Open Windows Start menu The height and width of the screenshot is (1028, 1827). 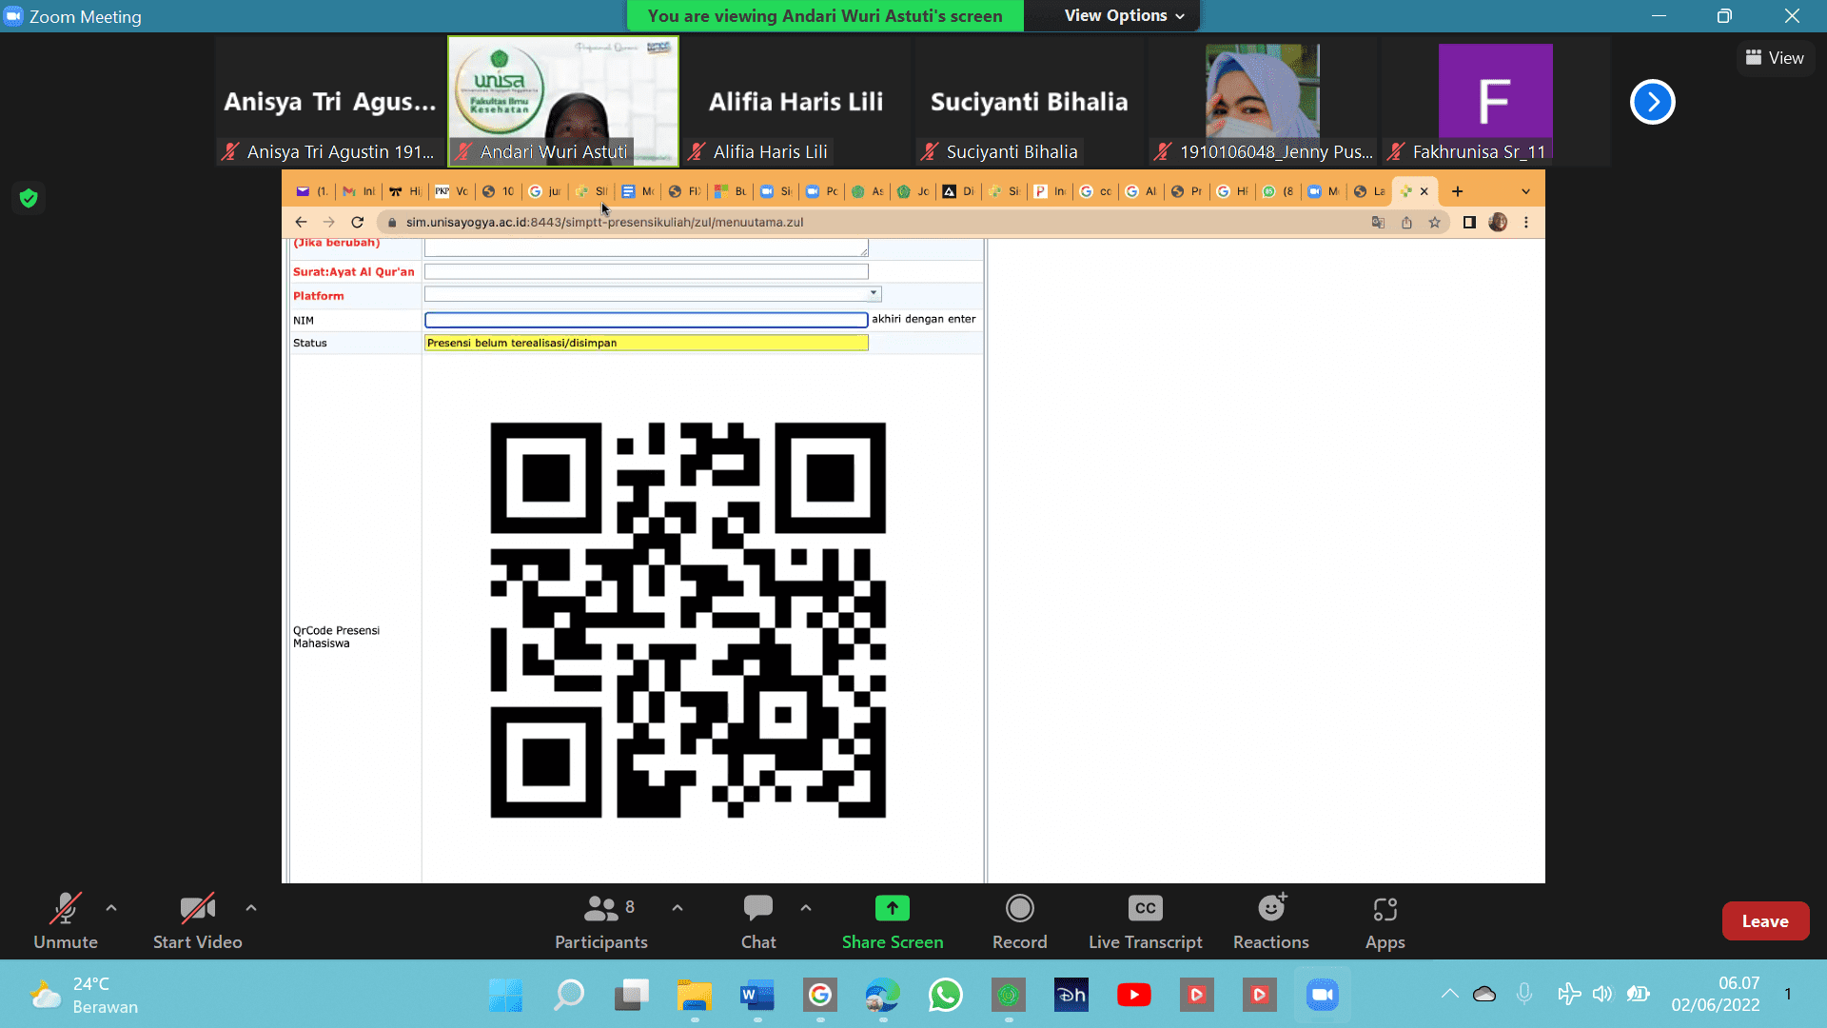tap(505, 996)
